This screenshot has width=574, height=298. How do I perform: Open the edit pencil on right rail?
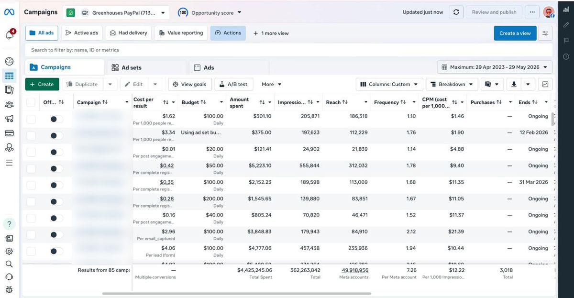click(x=566, y=25)
